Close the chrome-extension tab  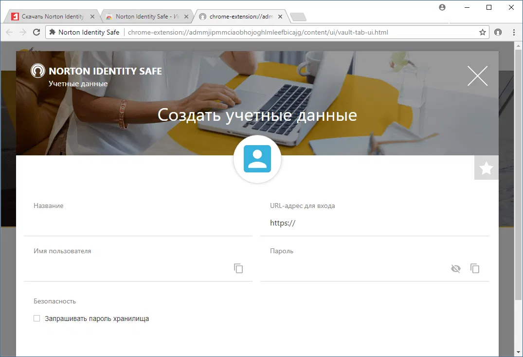[x=280, y=17]
